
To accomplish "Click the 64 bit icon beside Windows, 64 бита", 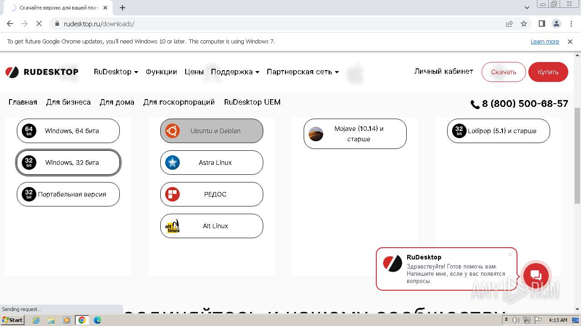I will coord(29,131).
